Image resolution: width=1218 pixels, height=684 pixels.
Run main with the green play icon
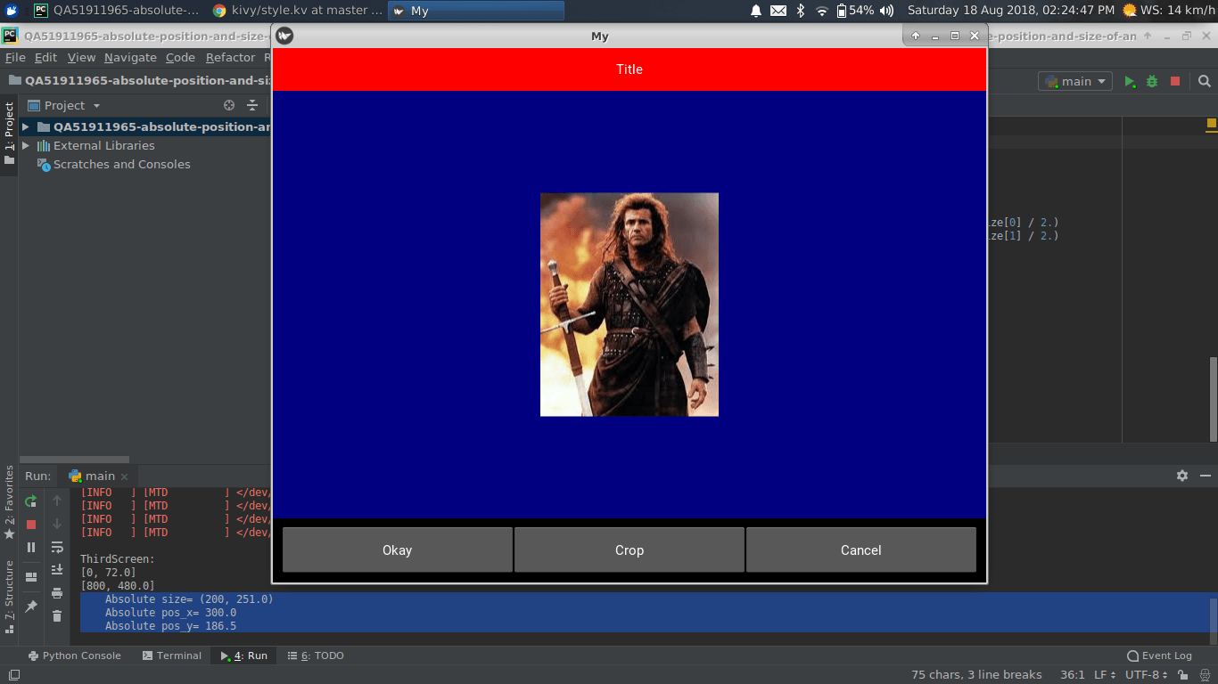(x=1130, y=81)
